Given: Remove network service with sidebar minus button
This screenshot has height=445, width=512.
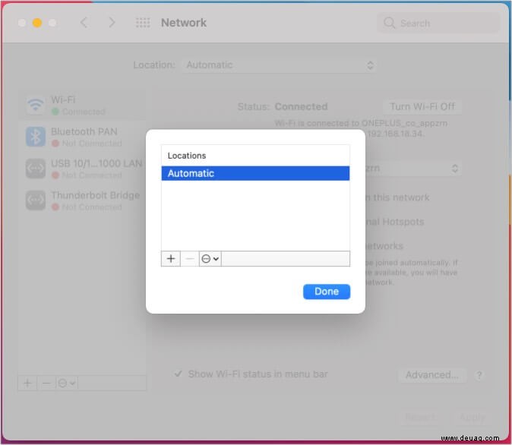Looking at the screenshot, I should coord(46,383).
